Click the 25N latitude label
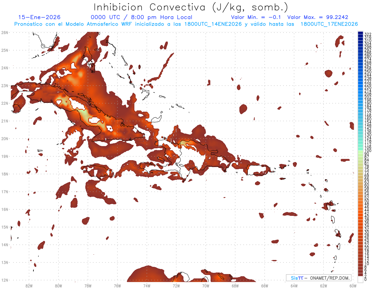 pos(4,50)
